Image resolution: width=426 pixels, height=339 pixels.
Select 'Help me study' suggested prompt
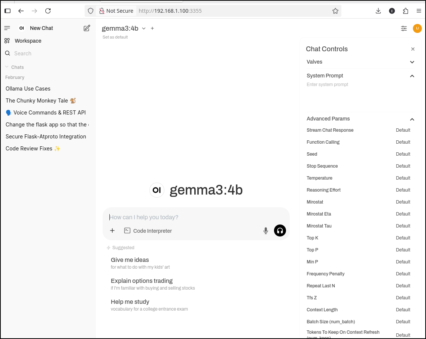(x=149, y=305)
